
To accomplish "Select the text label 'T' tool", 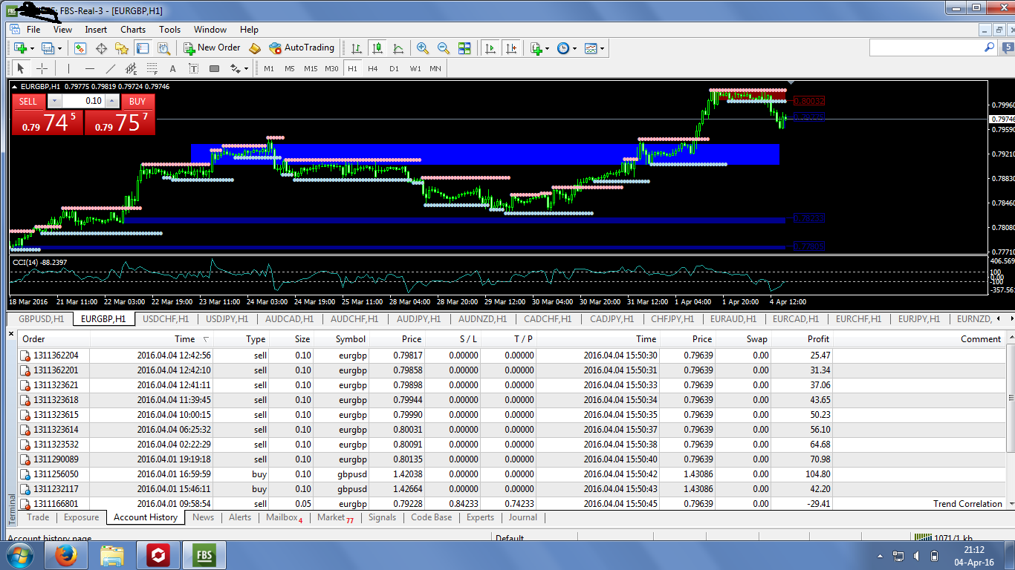I will click(x=194, y=68).
